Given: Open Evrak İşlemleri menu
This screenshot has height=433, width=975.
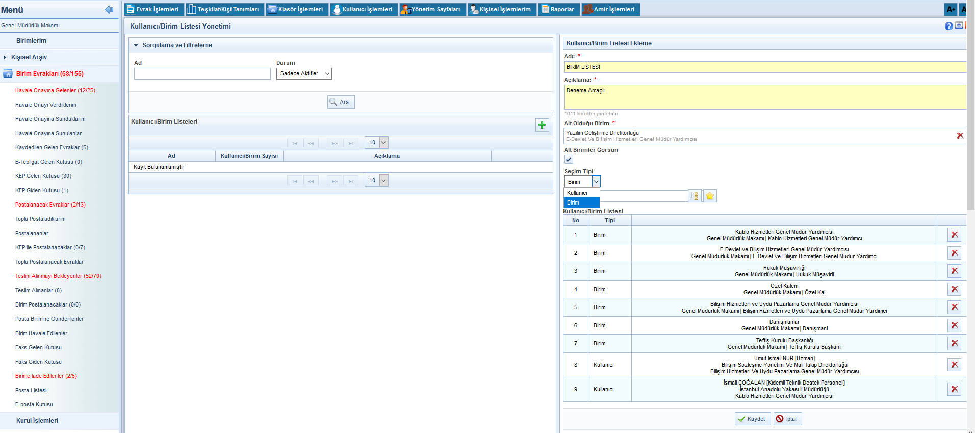Looking at the screenshot, I should [153, 9].
